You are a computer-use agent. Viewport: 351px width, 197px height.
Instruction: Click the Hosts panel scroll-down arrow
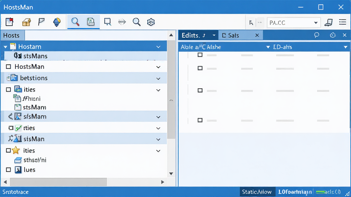click(x=171, y=173)
